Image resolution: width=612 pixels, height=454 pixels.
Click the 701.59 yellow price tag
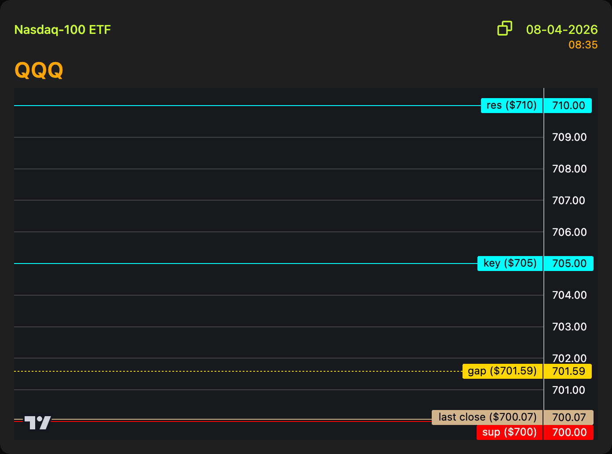pos(568,371)
